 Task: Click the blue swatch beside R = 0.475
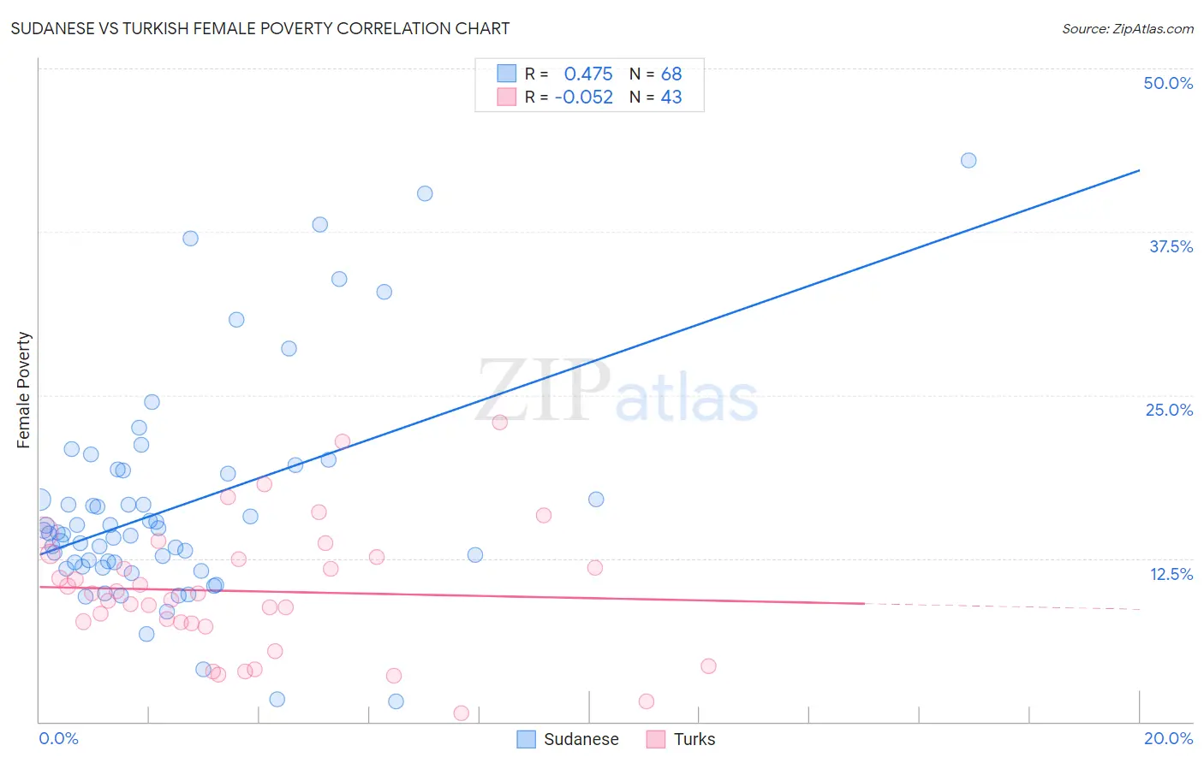click(507, 74)
